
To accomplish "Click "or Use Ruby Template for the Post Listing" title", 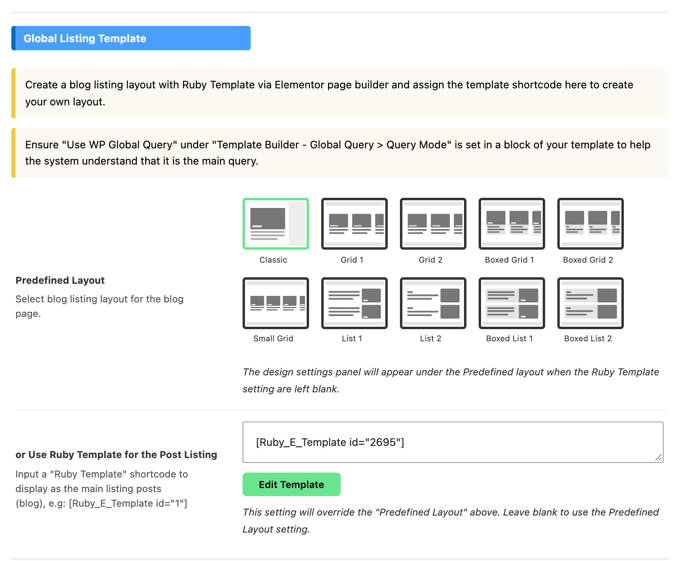I will (x=116, y=455).
